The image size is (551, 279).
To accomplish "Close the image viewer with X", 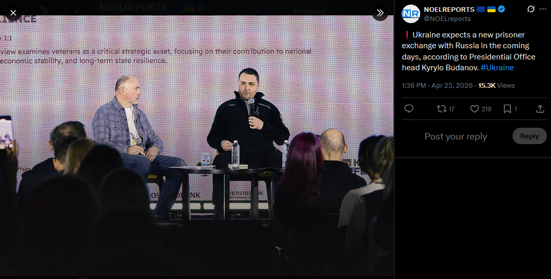I will (x=13, y=13).
